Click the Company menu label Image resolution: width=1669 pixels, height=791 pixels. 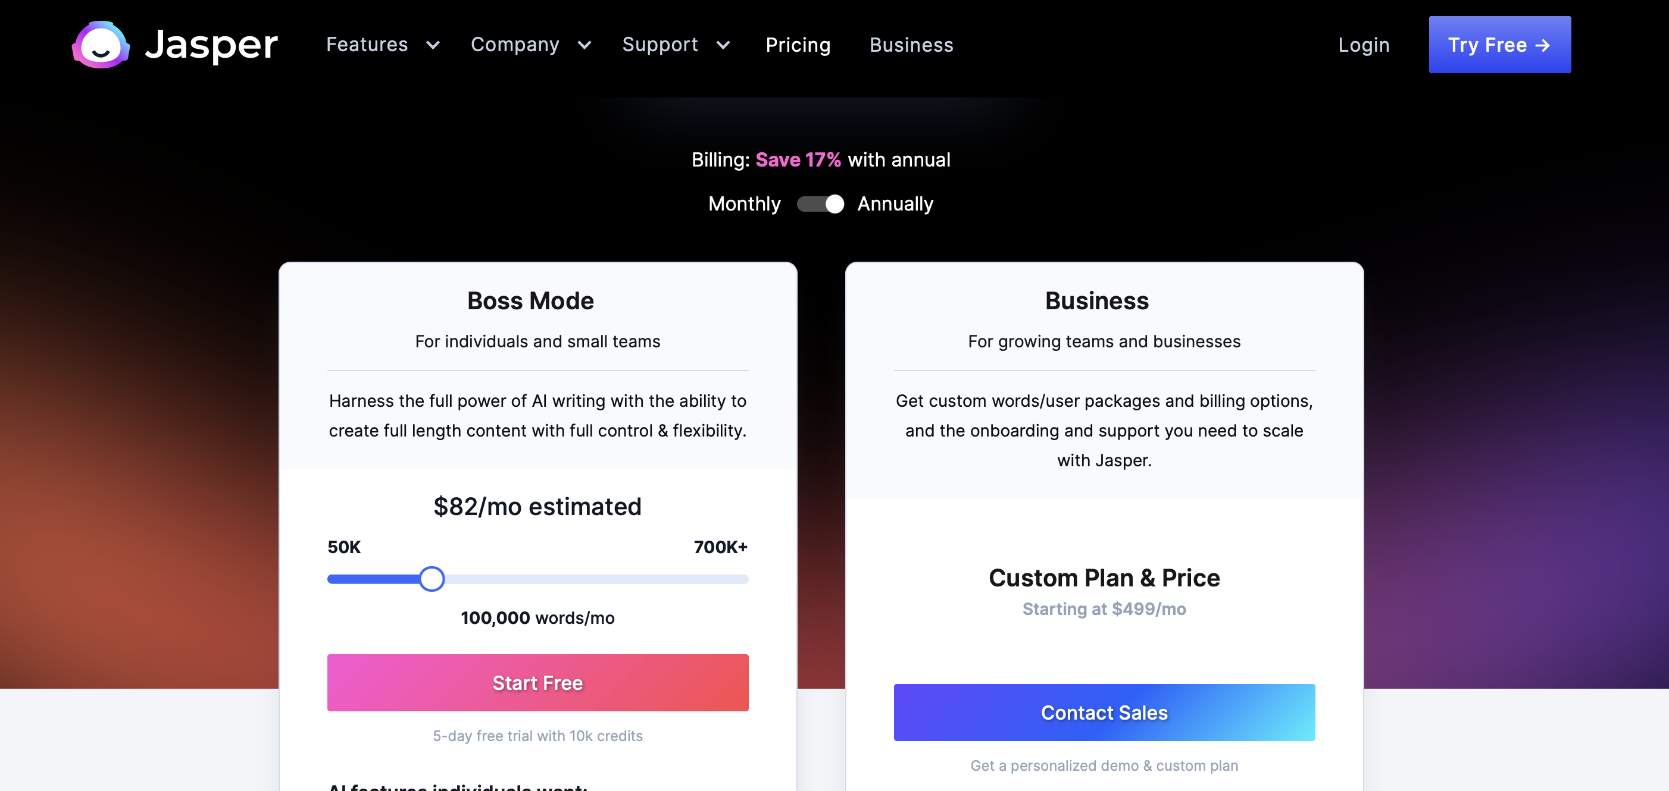[514, 45]
